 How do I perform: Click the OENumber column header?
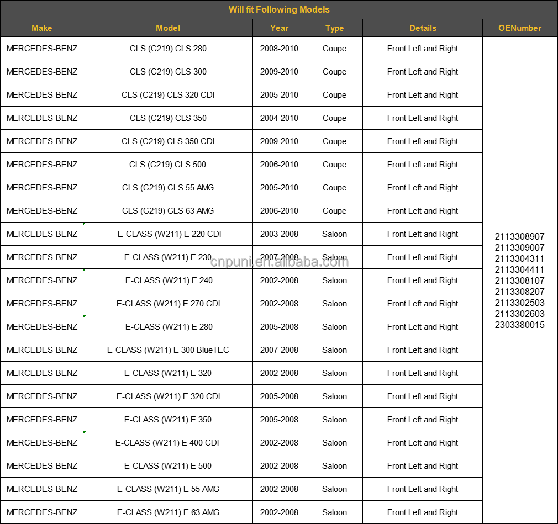pyautogui.click(x=520, y=28)
